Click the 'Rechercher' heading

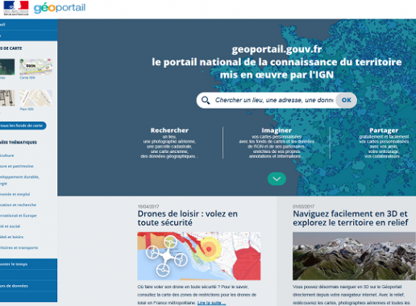[169, 130]
